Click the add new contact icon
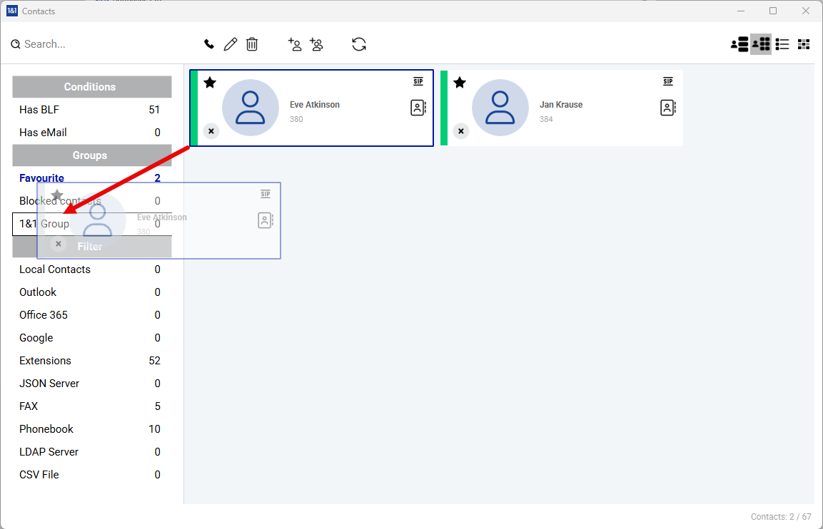The width and height of the screenshot is (823, 529). coord(294,44)
